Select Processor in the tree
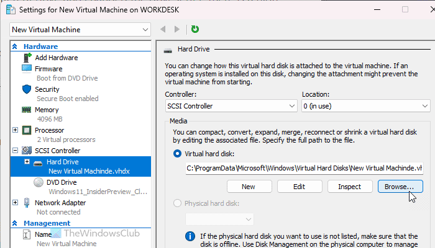This screenshot has height=248, width=435. click(49, 130)
